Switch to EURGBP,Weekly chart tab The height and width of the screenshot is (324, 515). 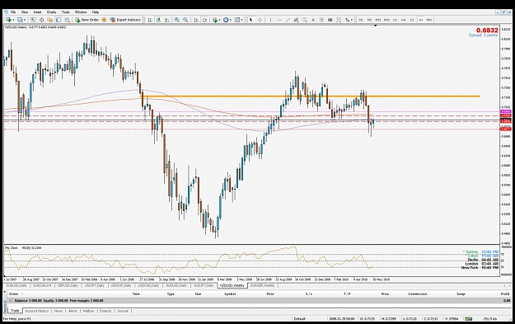[263, 285]
